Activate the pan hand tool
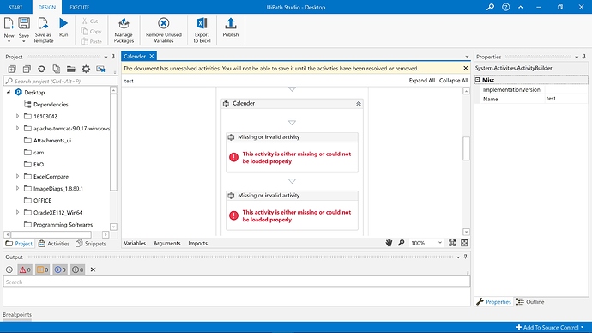The height and width of the screenshot is (333, 592). pos(389,243)
